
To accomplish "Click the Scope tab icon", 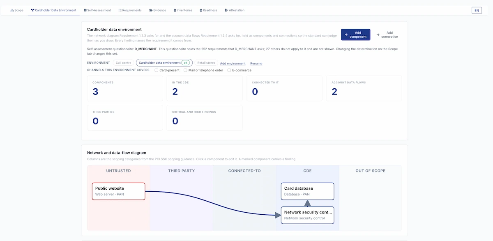I will (12, 10).
